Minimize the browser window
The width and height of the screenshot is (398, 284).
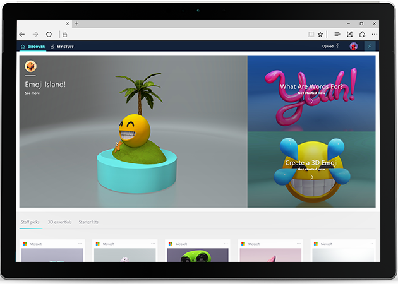point(349,23)
